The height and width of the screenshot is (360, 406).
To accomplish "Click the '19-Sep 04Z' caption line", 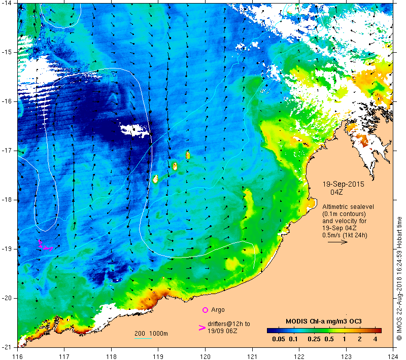I will (x=339, y=228).
